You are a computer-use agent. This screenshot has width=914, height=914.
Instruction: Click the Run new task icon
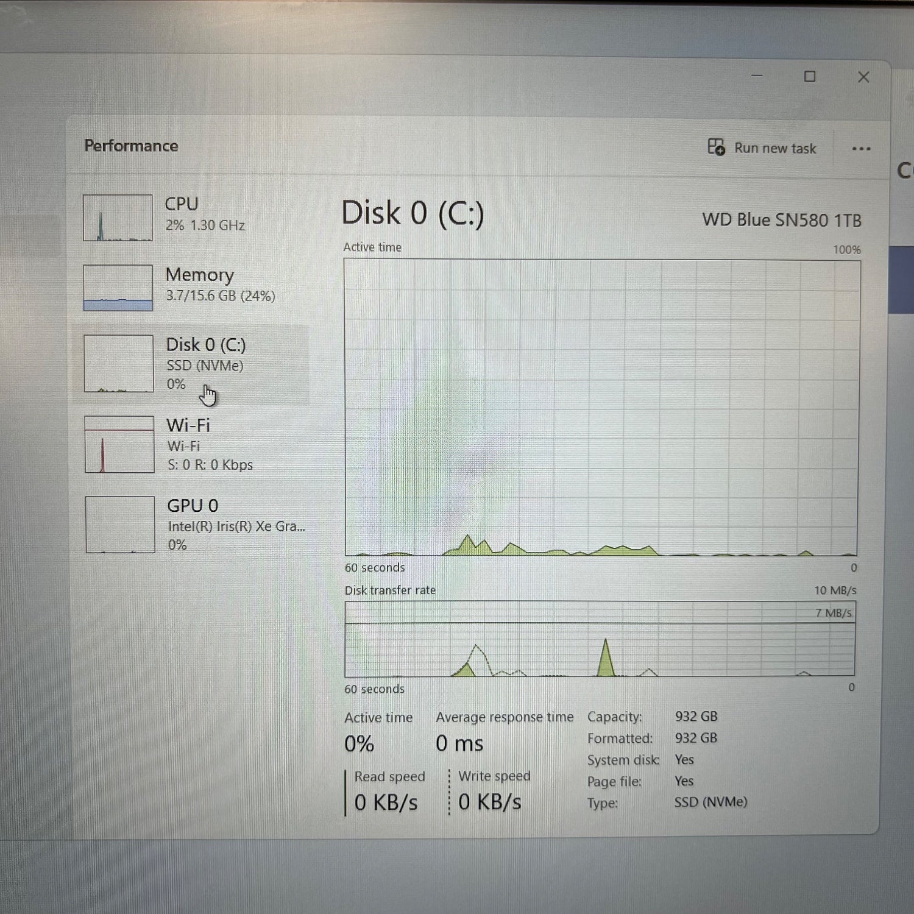coord(716,147)
